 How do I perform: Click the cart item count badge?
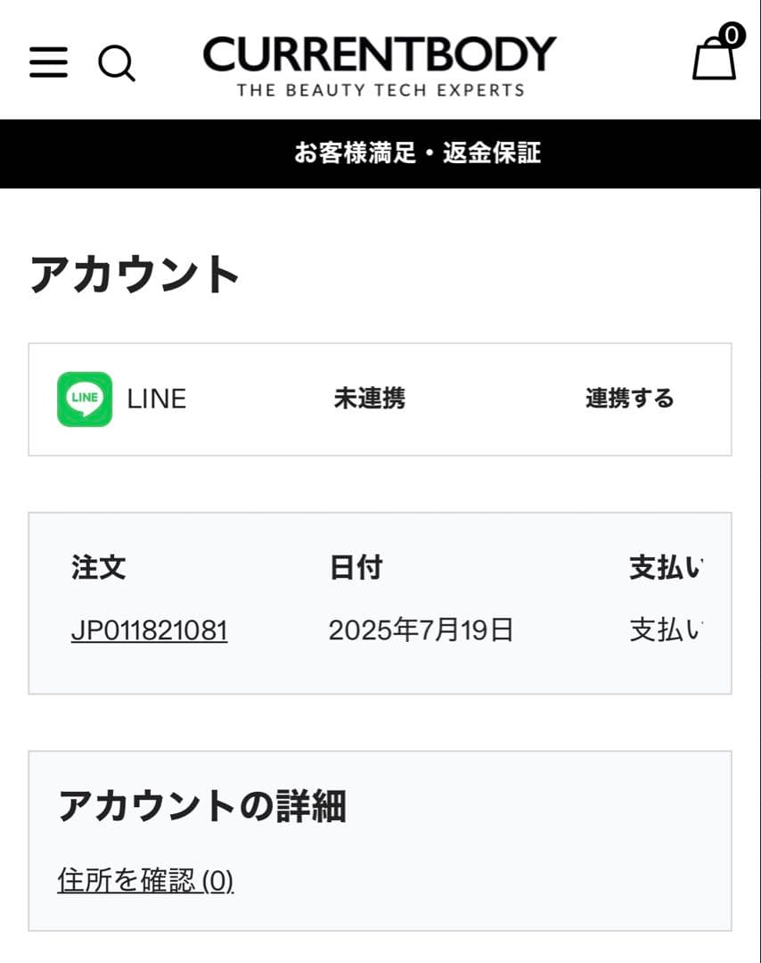tap(732, 36)
